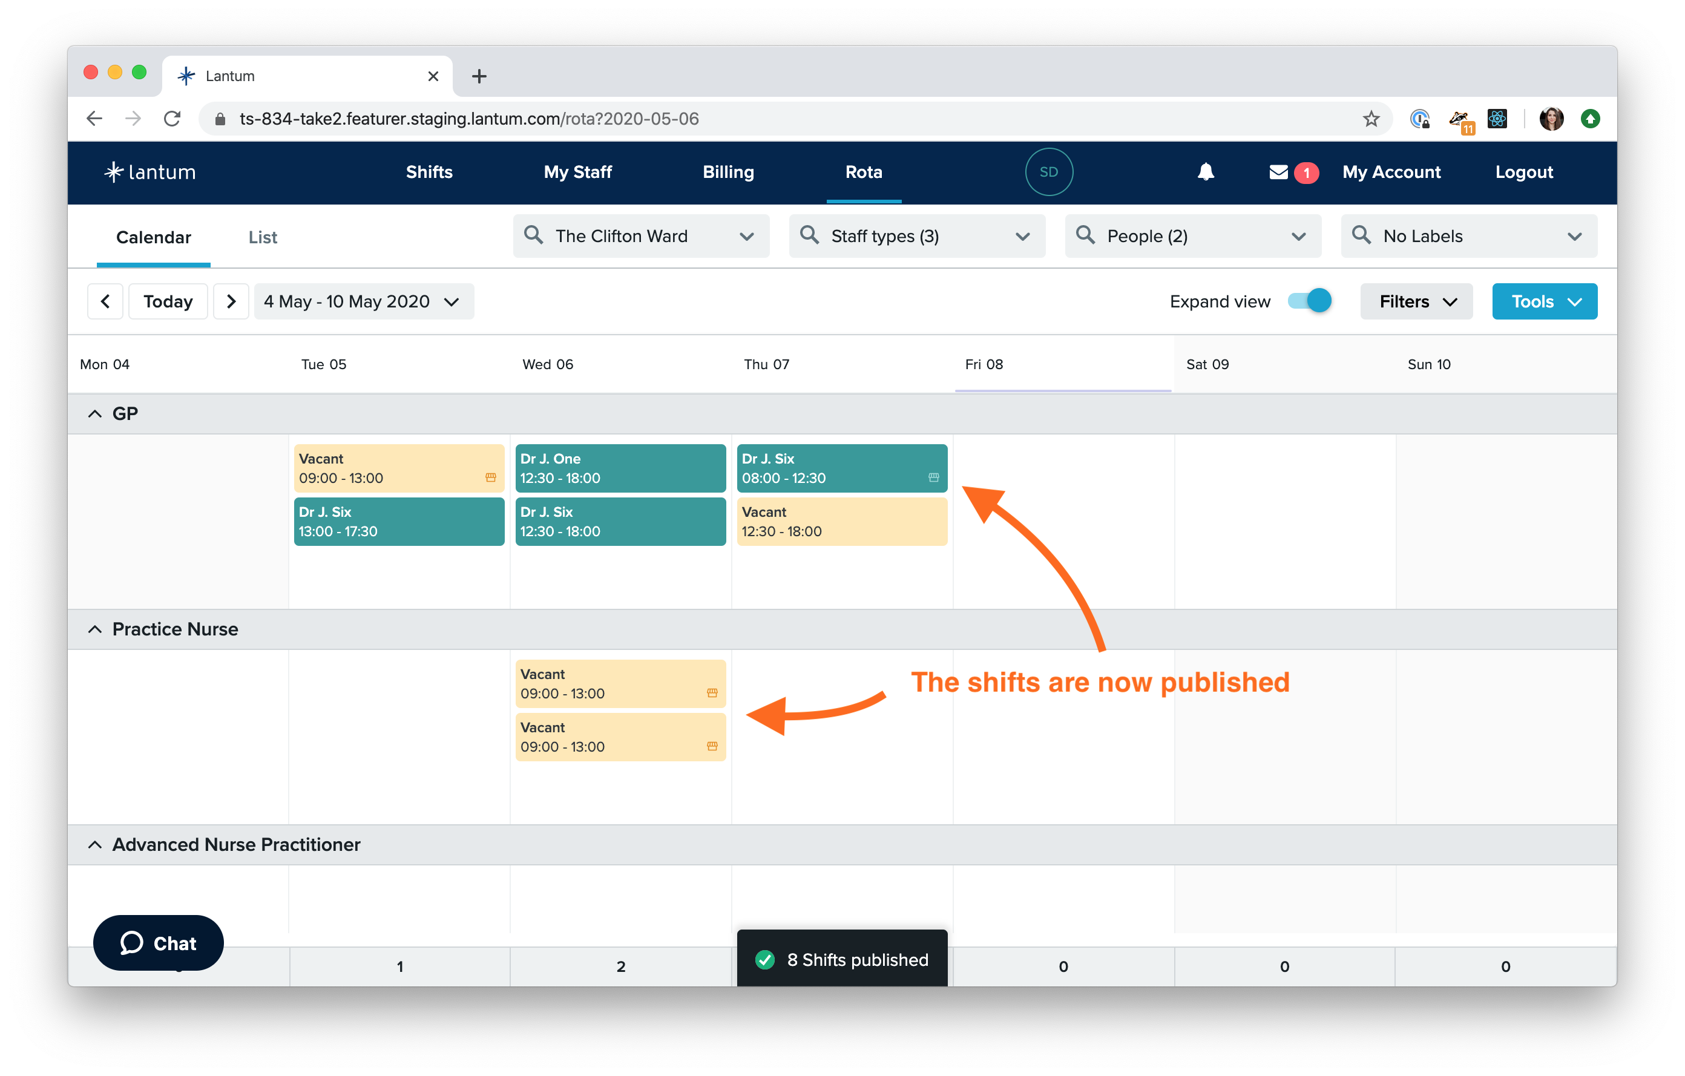Collapse the Advanced Nurse Practitioner section
1685x1076 pixels.
click(94, 845)
